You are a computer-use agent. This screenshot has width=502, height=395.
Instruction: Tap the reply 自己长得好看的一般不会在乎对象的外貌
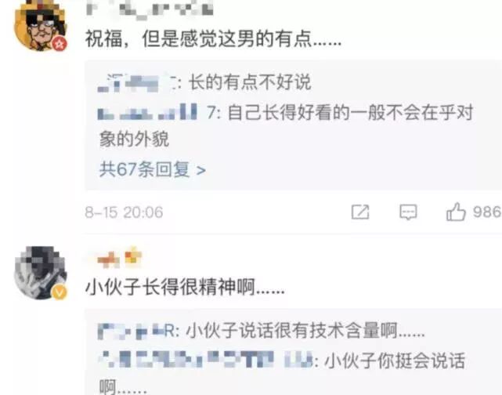(287, 126)
